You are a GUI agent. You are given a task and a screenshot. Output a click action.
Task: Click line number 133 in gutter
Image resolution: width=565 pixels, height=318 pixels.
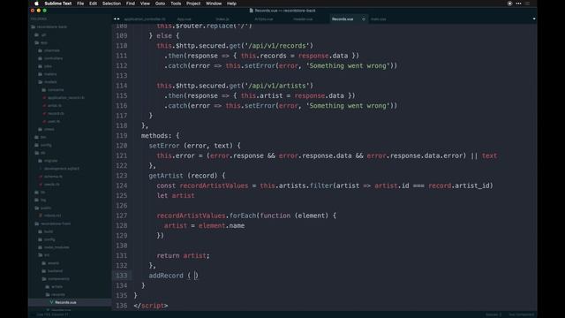pyautogui.click(x=122, y=276)
